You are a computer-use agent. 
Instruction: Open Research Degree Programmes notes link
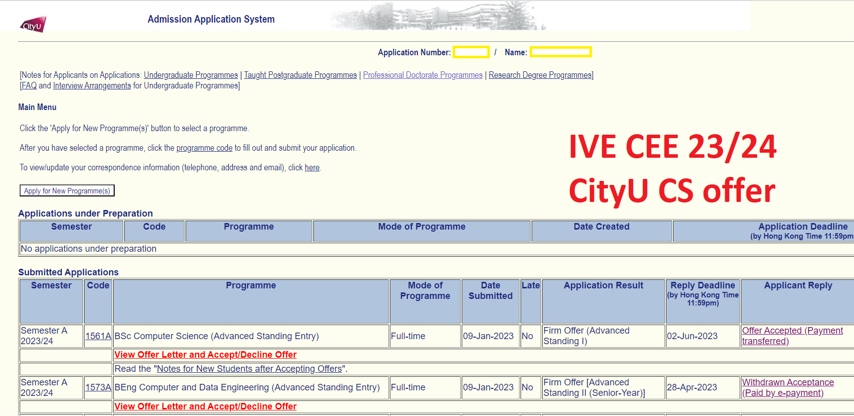540,75
